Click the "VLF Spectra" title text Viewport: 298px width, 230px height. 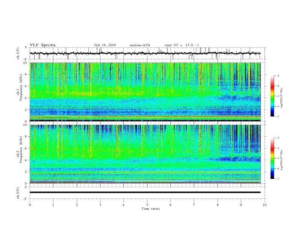[x=43, y=45]
